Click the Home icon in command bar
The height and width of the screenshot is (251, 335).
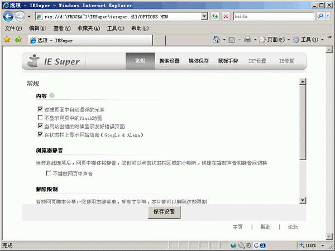(x=216, y=40)
